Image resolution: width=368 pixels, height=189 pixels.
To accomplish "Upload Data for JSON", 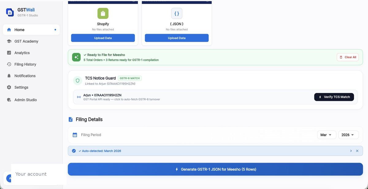I will pos(177,38).
